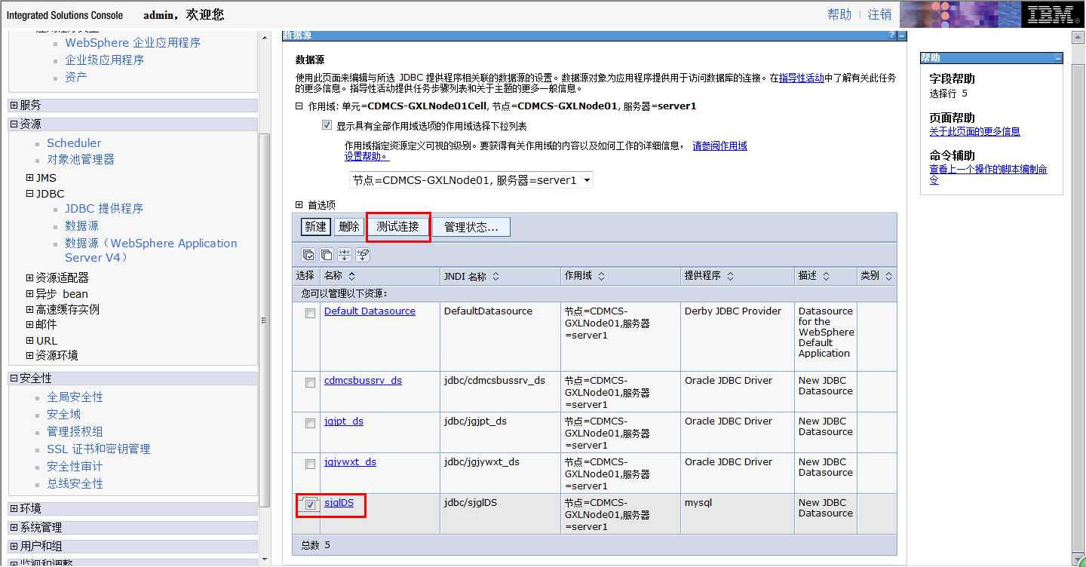Click 关于此页面的更多信息 help link
Image resolution: width=1086 pixels, height=567 pixels.
click(x=974, y=131)
